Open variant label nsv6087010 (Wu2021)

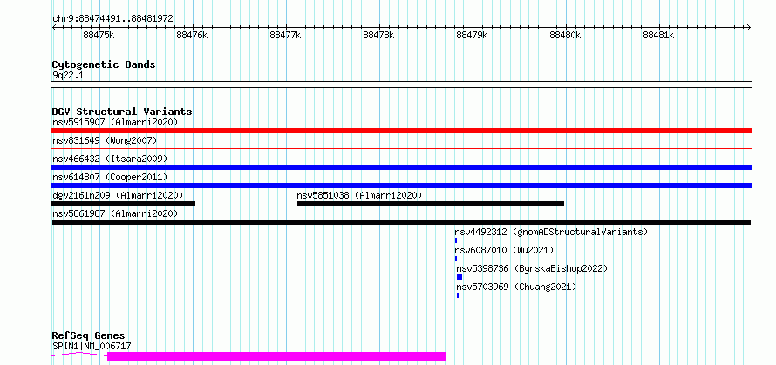coord(504,250)
